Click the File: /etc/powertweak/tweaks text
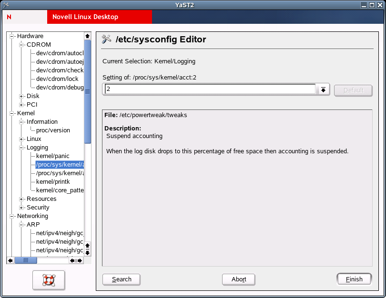The height and width of the screenshot is (298, 386). (146, 115)
